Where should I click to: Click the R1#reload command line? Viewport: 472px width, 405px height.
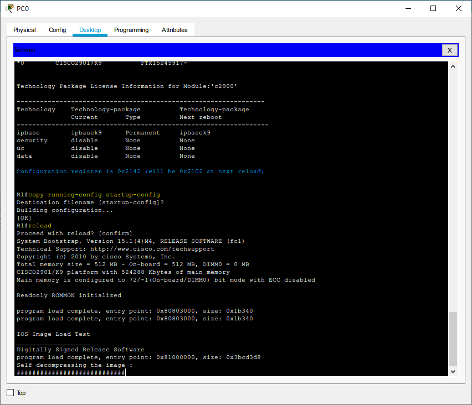(34, 226)
